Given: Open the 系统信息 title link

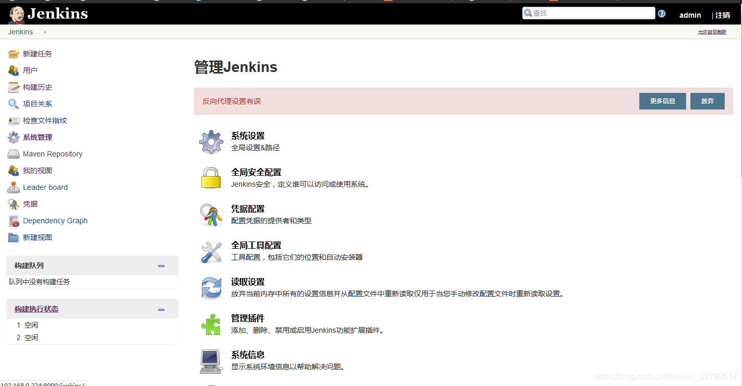Looking at the screenshot, I should click(x=248, y=355).
